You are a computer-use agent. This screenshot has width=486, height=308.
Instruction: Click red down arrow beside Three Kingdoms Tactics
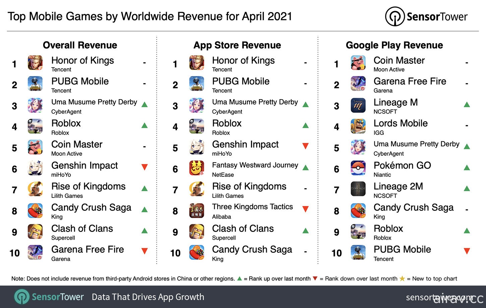[x=305, y=209]
